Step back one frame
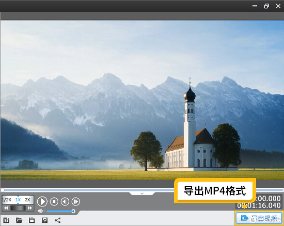This screenshot has width=284, height=226. click(65, 201)
